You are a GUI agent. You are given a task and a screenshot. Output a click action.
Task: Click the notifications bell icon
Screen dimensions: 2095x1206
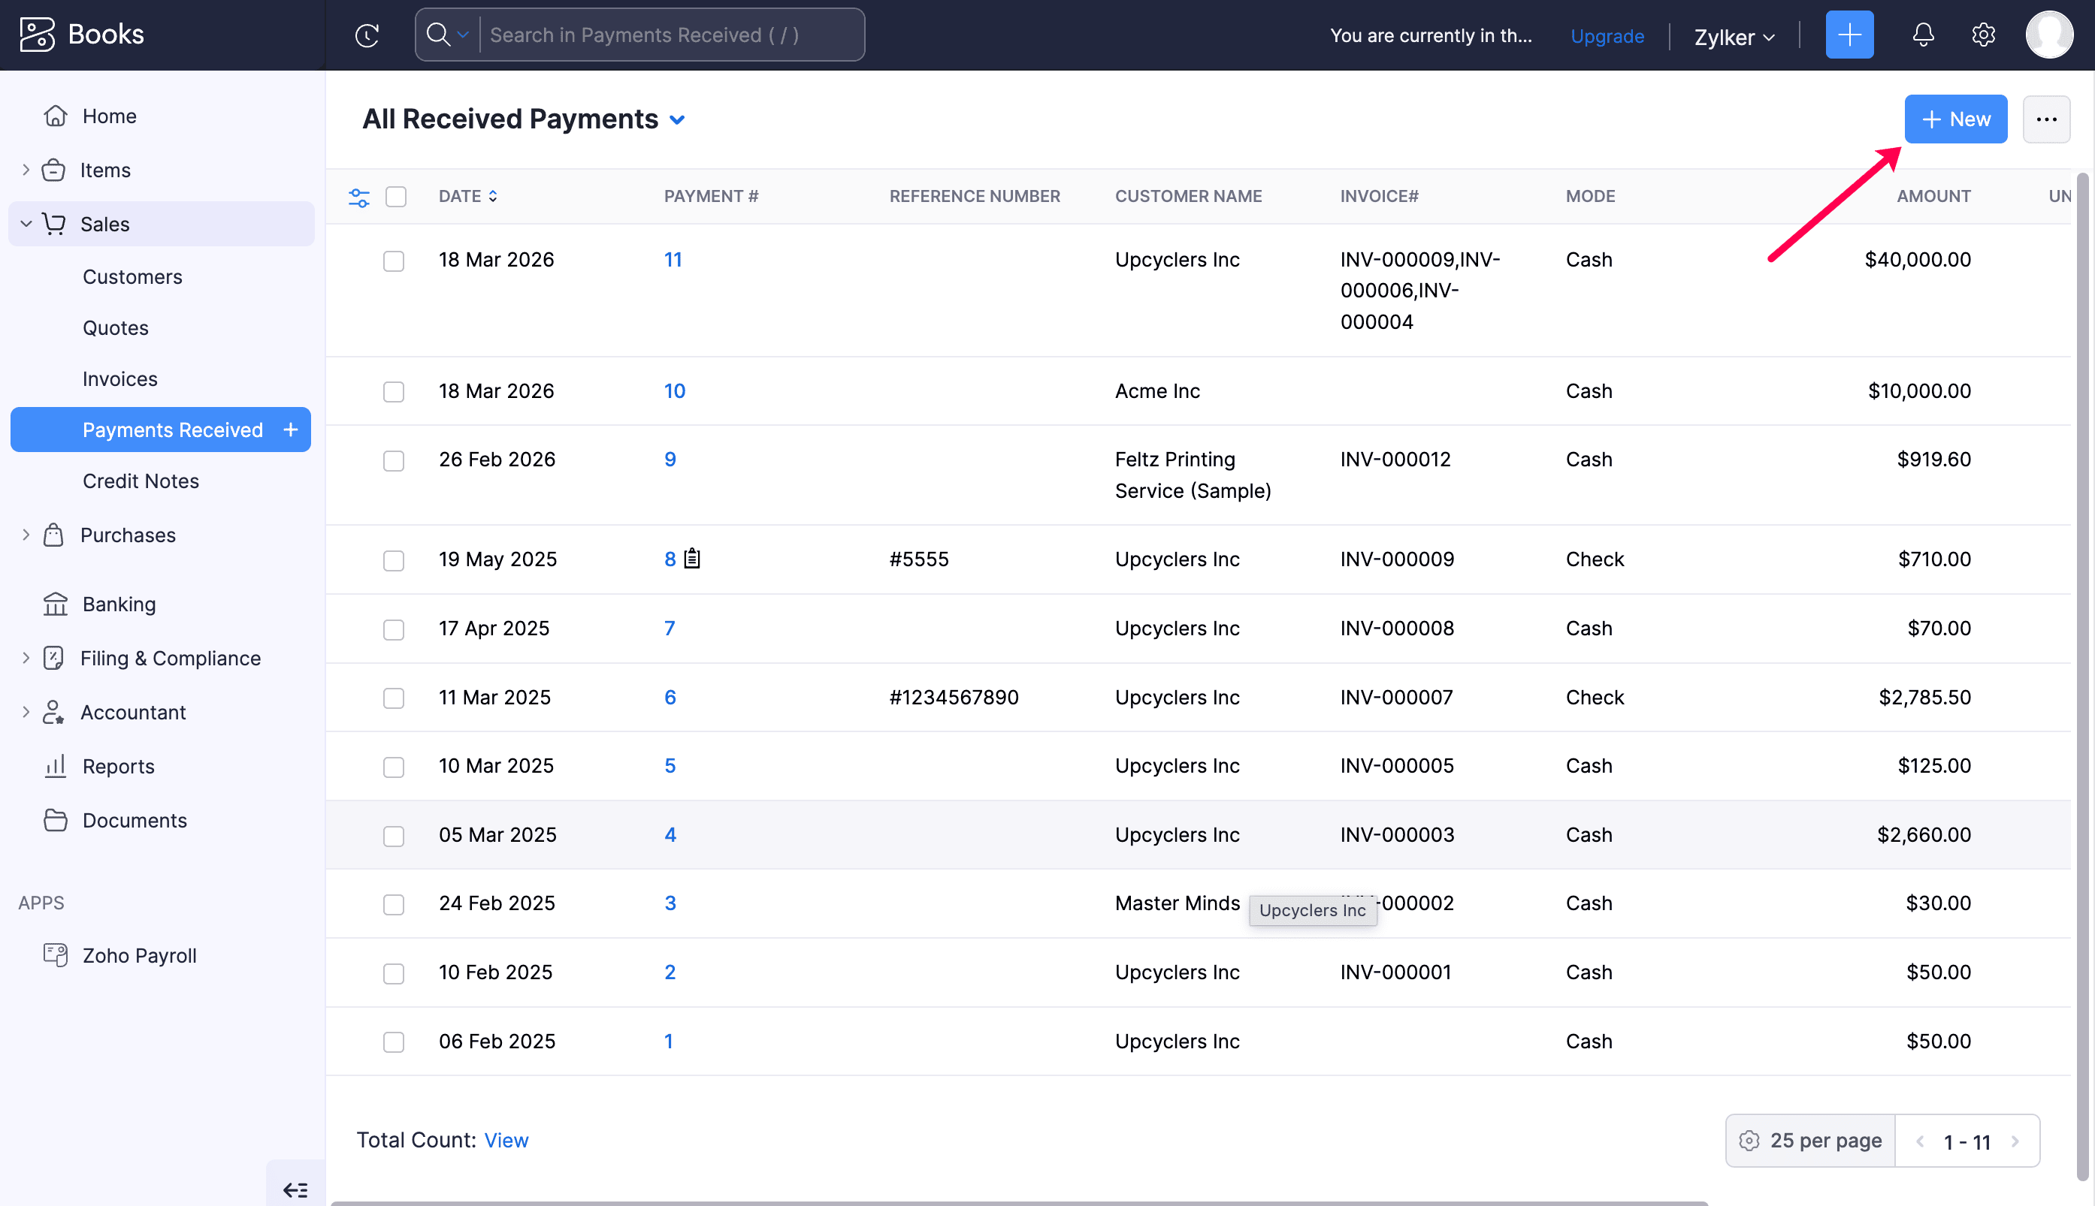pos(1923,35)
